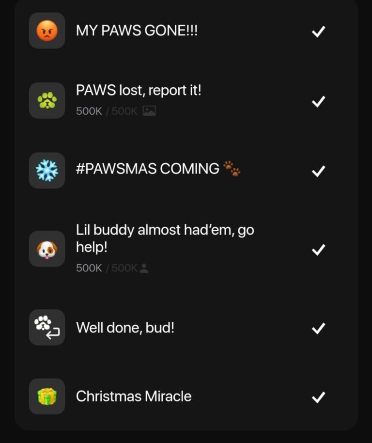Click checkmark next to Lil buddy task
Screen dimensions: 372x443
pyautogui.click(x=319, y=250)
